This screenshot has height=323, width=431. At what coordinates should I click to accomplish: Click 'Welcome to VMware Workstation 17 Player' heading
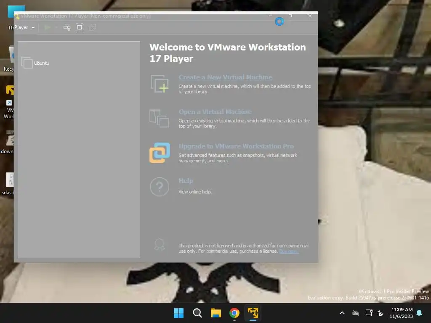(228, 53)
